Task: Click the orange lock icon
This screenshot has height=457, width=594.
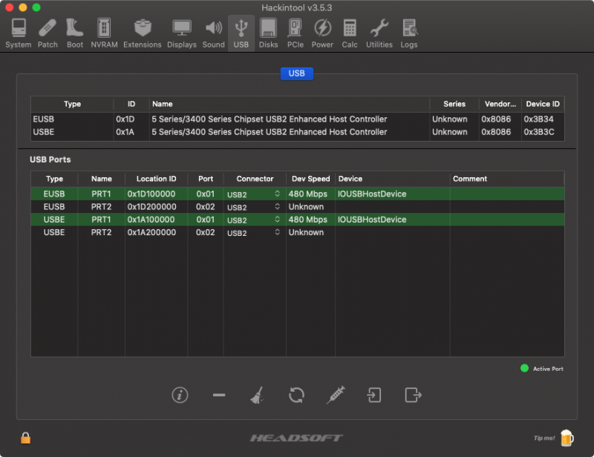Action: [25, 438]
